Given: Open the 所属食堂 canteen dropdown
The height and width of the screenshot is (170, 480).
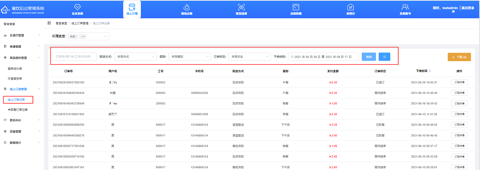Looking at the screenshot, I should pos(88,36).
